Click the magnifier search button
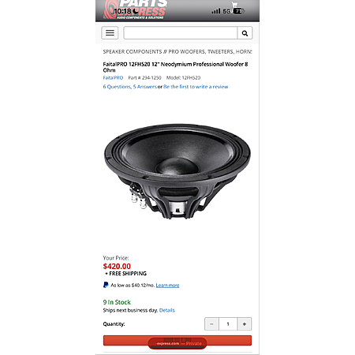355x355 pixels. 245,33
